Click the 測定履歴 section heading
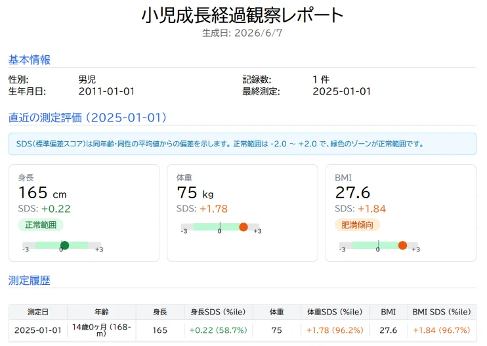This screenshot has height=346, width=487. coord(30,280)
